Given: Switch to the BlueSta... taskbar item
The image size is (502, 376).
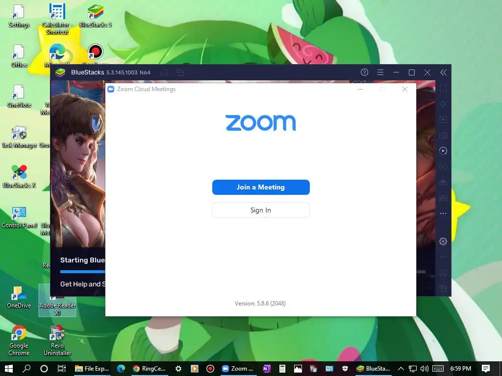Looking at the screenshot, I should pos(373,369).
